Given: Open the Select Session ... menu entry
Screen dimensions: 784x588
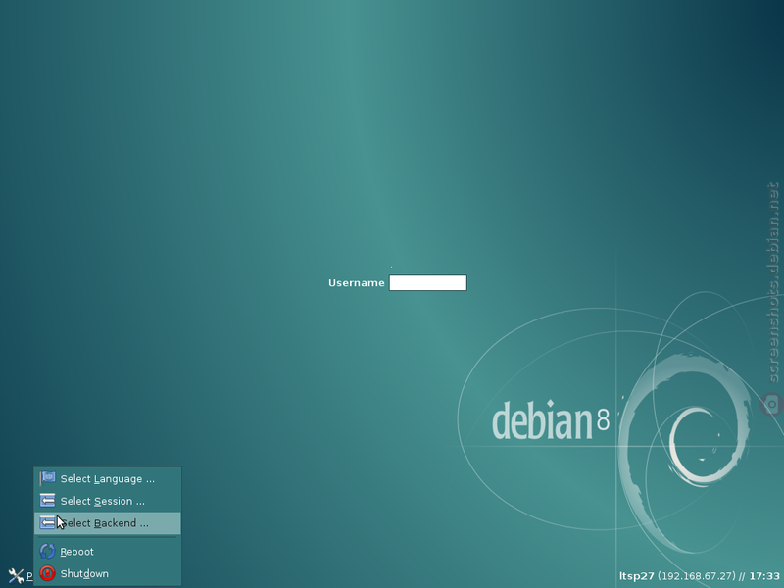Looking at the screenshot, I should coord(108,501).
